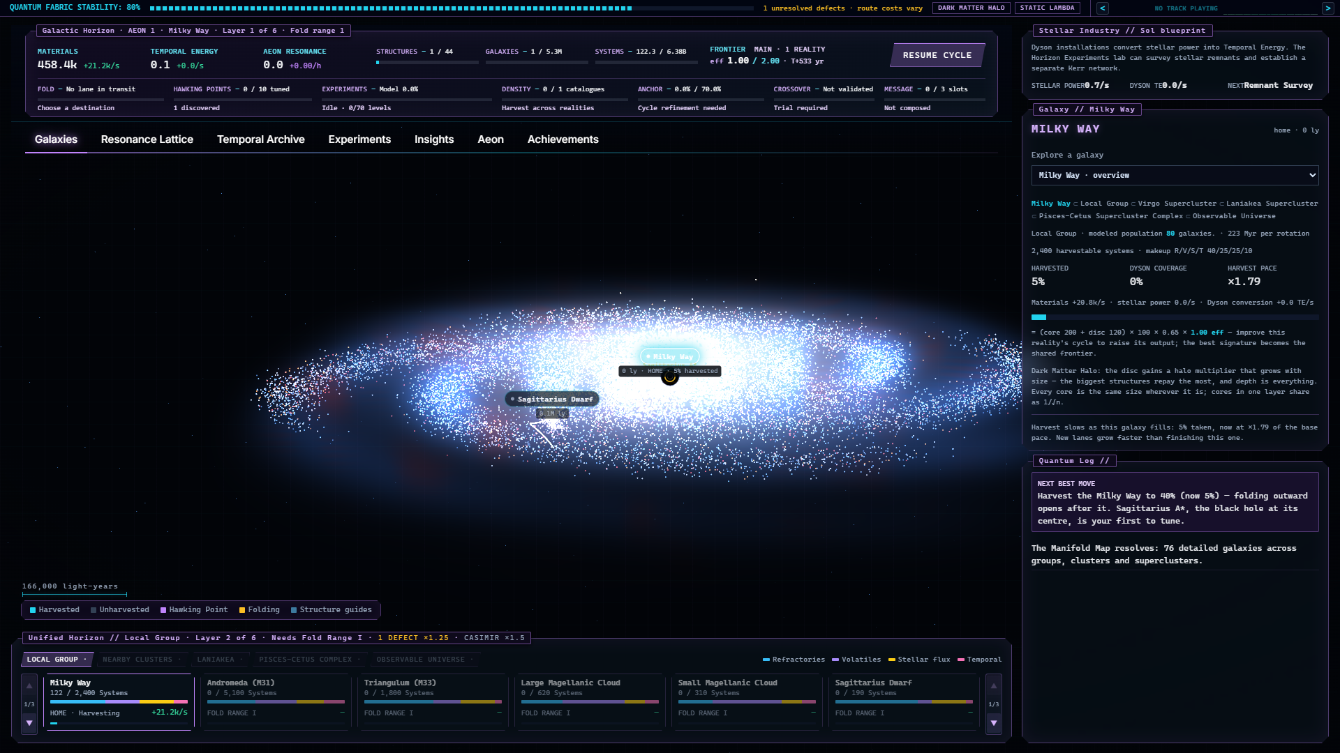Select the Local Group layer tab
The width and height of the screenshot is (1340, 753).
(x=57, y=660)
